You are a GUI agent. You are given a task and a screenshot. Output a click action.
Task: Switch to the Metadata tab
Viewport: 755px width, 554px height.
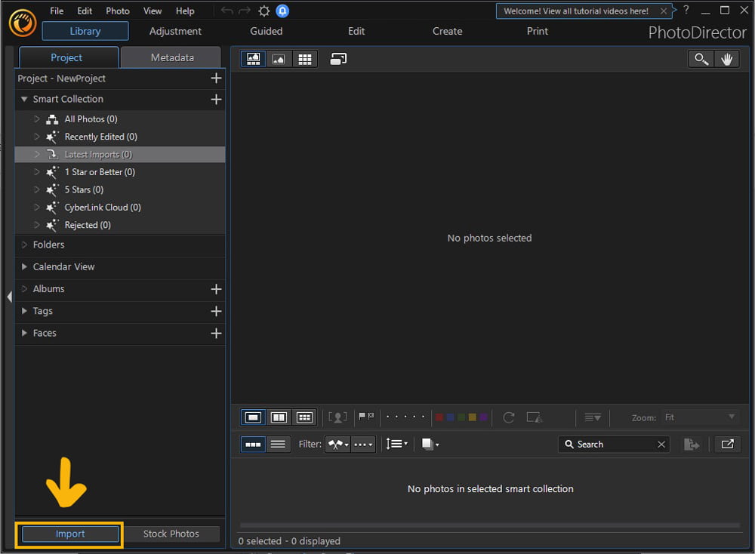[170, 57]
